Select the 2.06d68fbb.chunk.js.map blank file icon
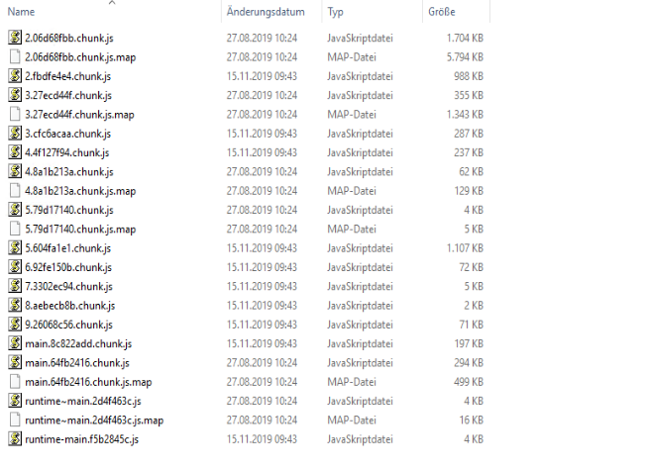The image size is (646, 469). tap(15, 56)
